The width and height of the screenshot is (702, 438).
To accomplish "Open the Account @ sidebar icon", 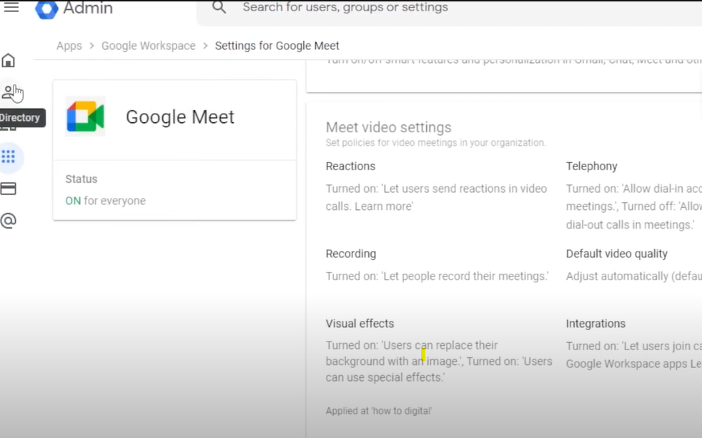I will [9, 221].
